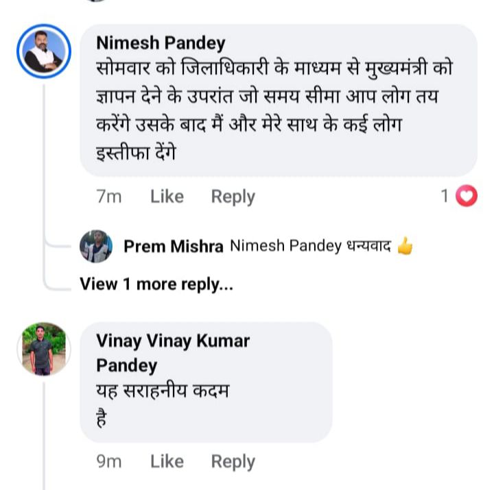
Task: Tap Vinay Kumar Pandey's profile photo
Action: click(x=43, y=348)
